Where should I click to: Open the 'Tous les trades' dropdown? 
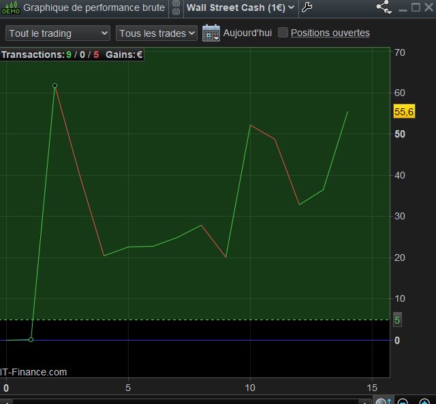point(157,33)
